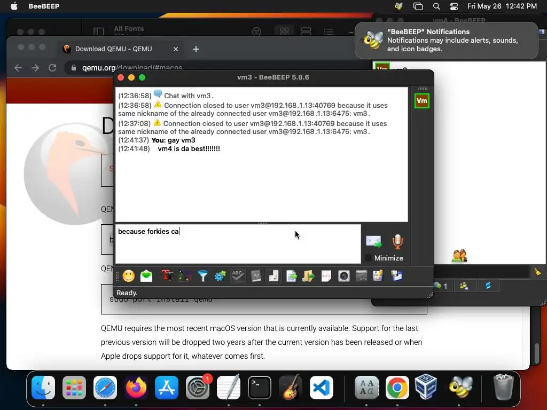Tick the Minimize checkbox
The width and height of the screenshot is (547, 410).
pyautogui.click(x=368, y=258)
